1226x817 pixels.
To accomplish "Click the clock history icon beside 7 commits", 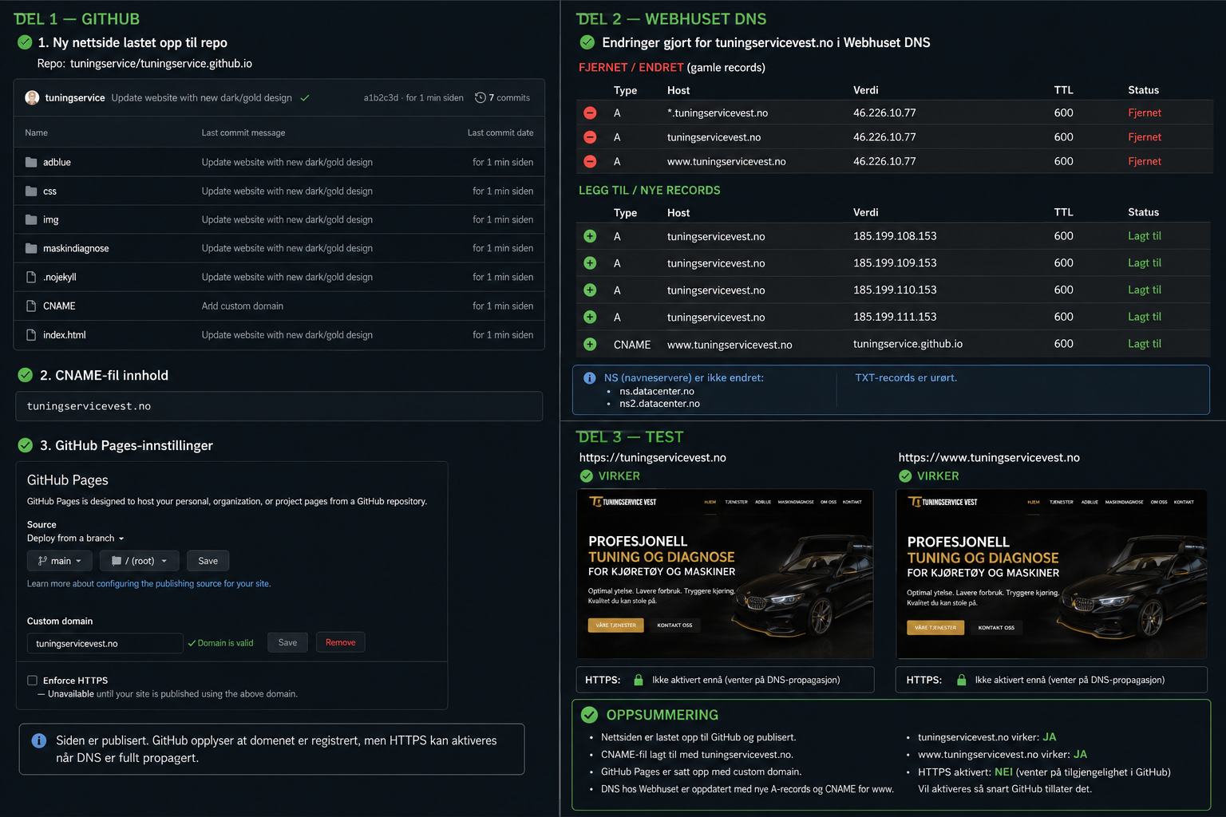I will (480, 97).
